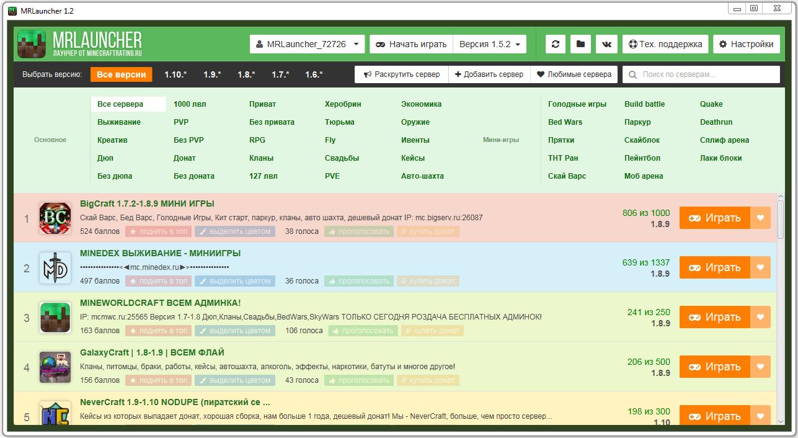Open the game folder icon
Screen dimensions: 798x438
coord(580,44)
